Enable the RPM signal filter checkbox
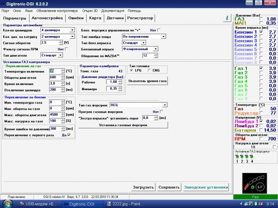The image size is (278, 208). point(67,49)
